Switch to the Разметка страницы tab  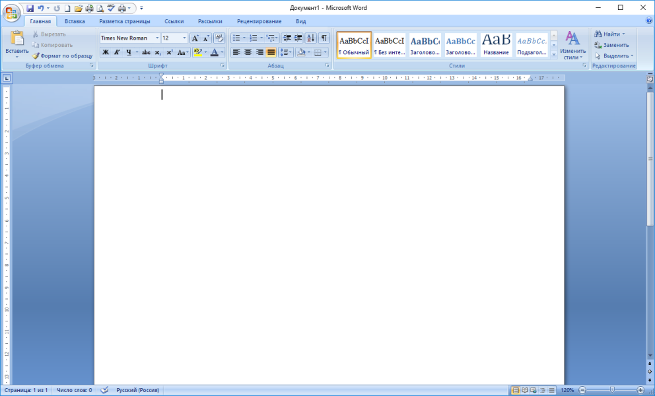click(x=125, y=21)
